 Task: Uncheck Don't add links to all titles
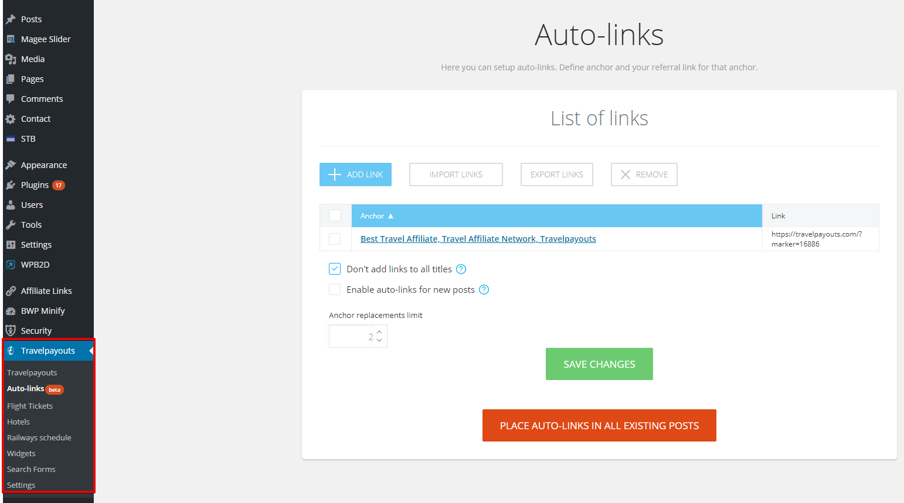pyautogui.click(x=335, y=269)
